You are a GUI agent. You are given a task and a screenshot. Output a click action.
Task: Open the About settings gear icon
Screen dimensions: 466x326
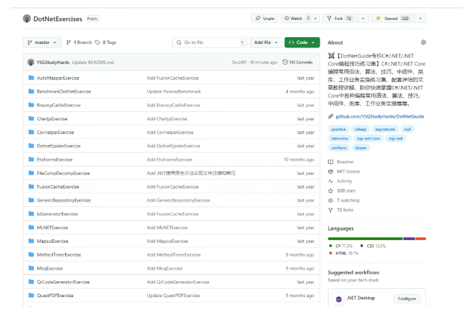tap(423, 43)
